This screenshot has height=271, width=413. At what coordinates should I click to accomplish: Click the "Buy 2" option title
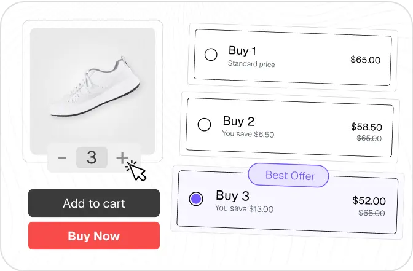coord(238,121)
